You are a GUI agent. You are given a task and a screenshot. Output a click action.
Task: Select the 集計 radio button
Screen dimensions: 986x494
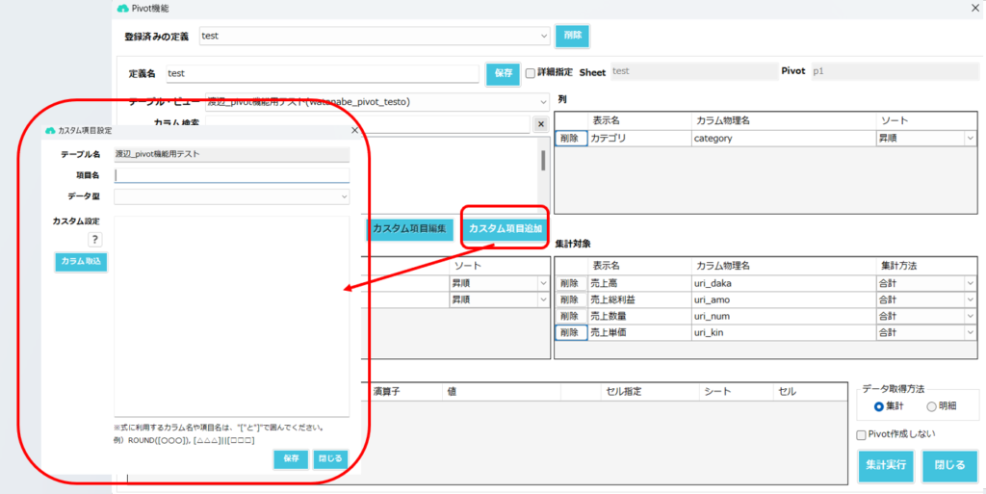[x=878, y=406]
